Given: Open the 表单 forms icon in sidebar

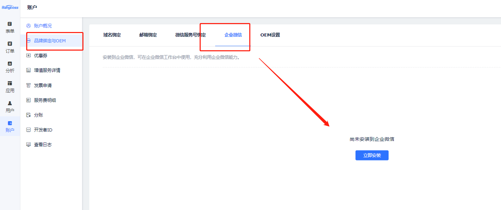Looking at the screenshot, I should (10, 24).
